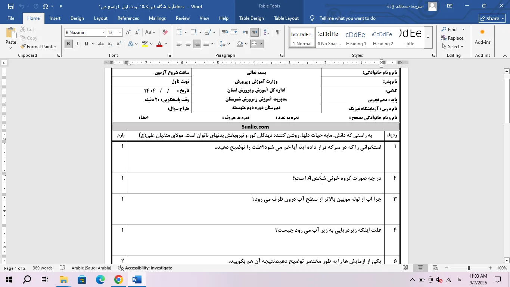The height and width of the screenshot is (287, 510).
Task: Click the red font color button
Action: tap(159, 44)
